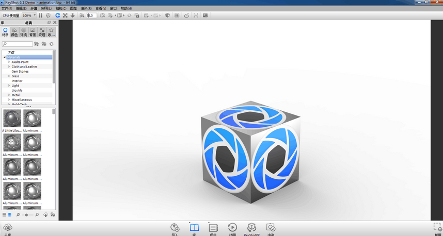
Task: Click the material search field
Action: click(19, 44)
